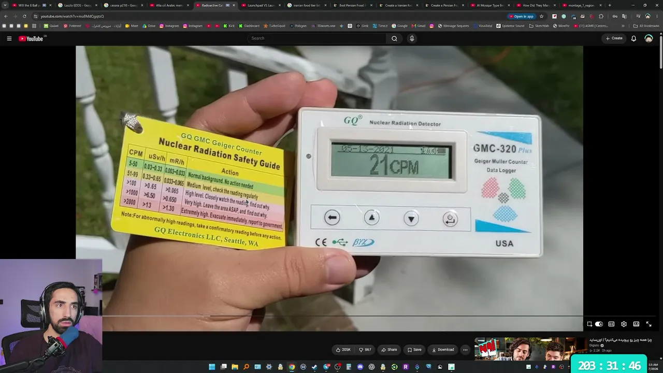
Task: Click the screenshot crop icon on player
Action: point(589,324)
